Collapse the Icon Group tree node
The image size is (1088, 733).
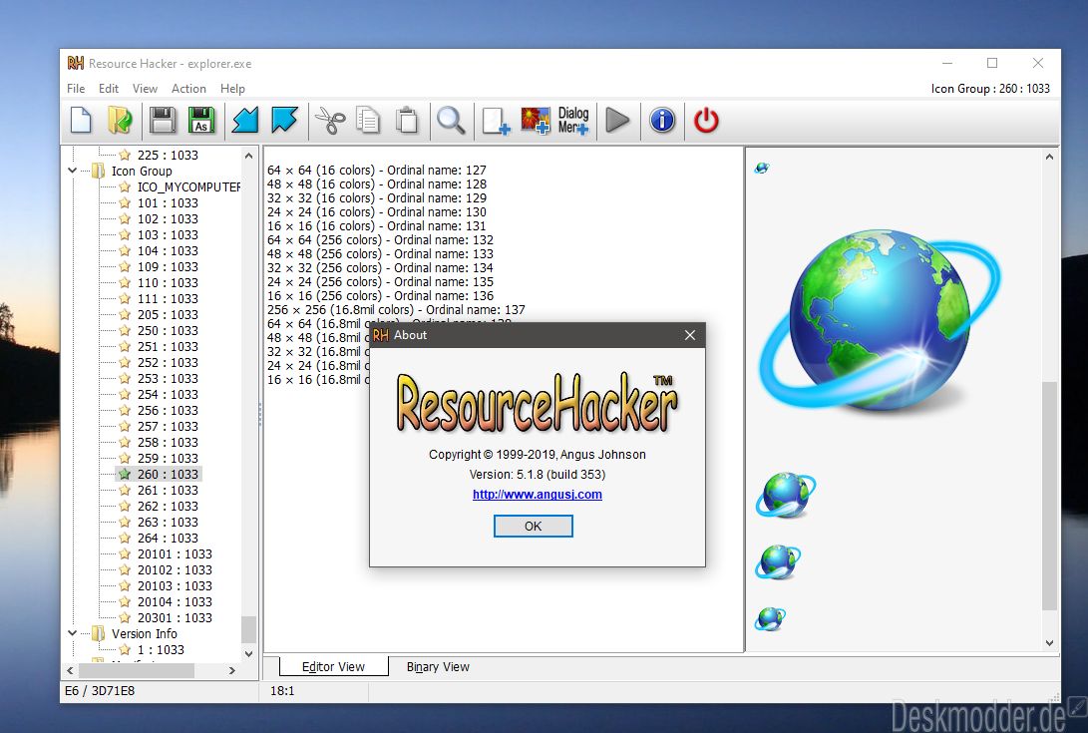(73, 171)
